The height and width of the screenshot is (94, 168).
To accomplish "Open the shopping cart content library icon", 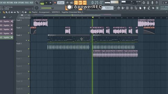I will pyautogui.click(x=157, y=8).
